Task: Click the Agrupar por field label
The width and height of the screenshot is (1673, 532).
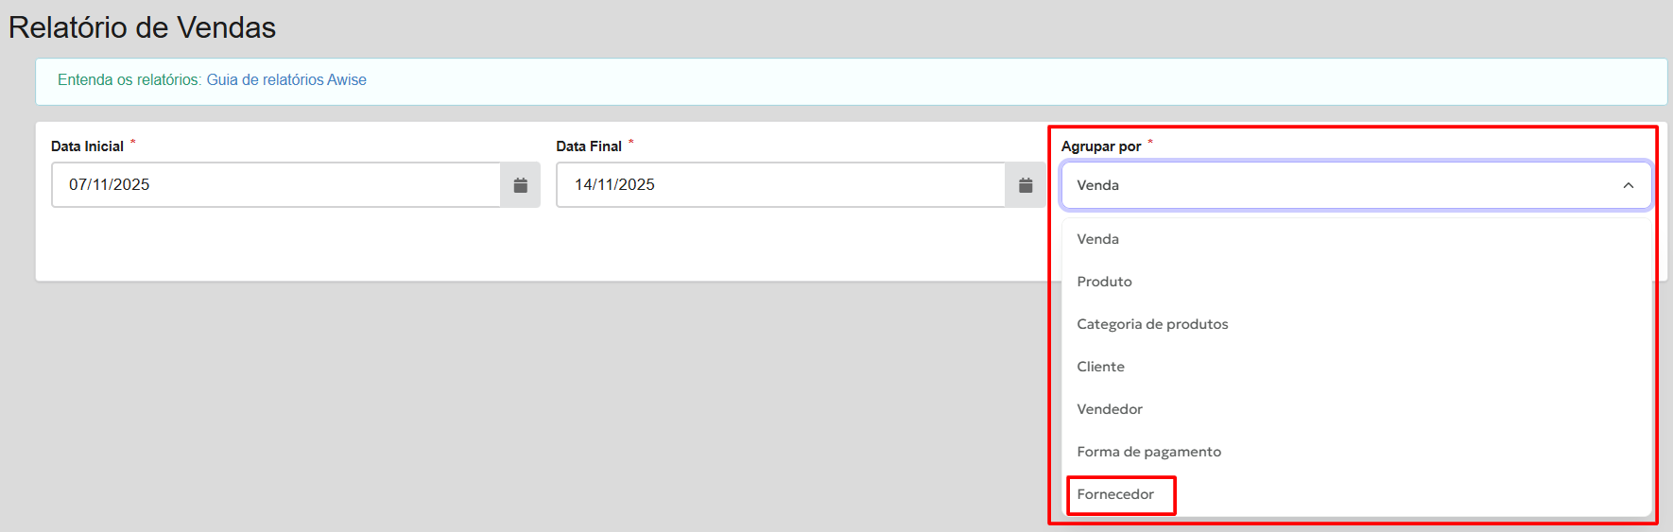Action: point(1100,146)
